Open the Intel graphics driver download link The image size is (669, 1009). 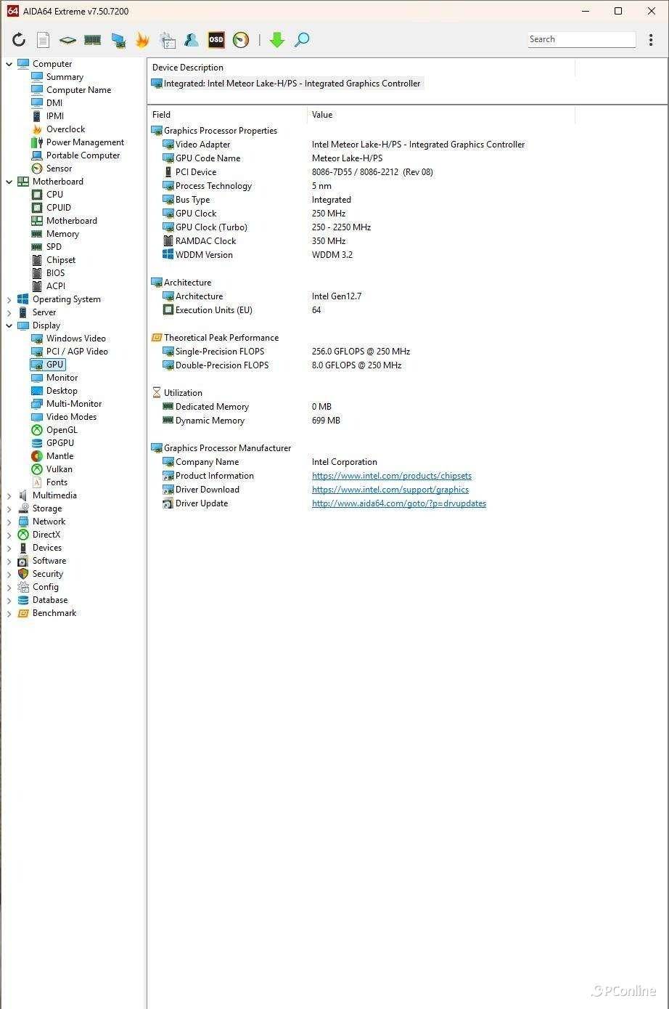pyautogui.click(x=390, y=490)
